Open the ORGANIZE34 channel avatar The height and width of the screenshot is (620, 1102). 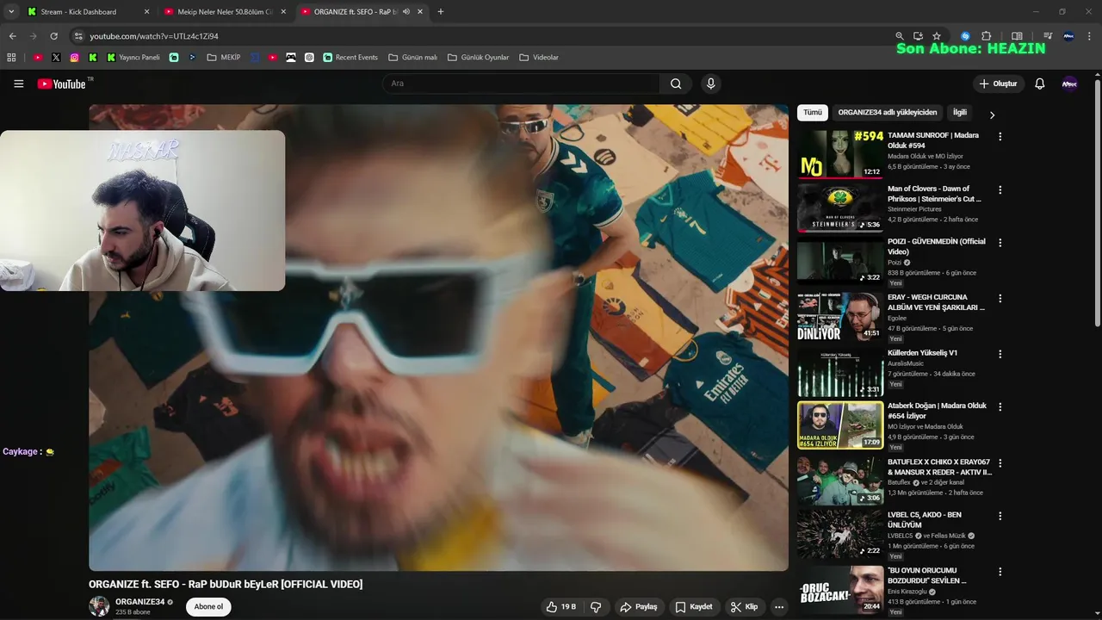[99, 606]
